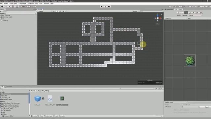Switch to the Inspector tab
This screenshot has height=119, width=211.
tap(169, 10)
